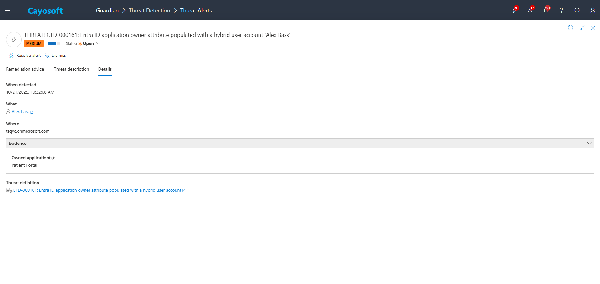Click the Resolve alert button
Image resolution: width=600 pixels, height=284 pixels.
25,56
